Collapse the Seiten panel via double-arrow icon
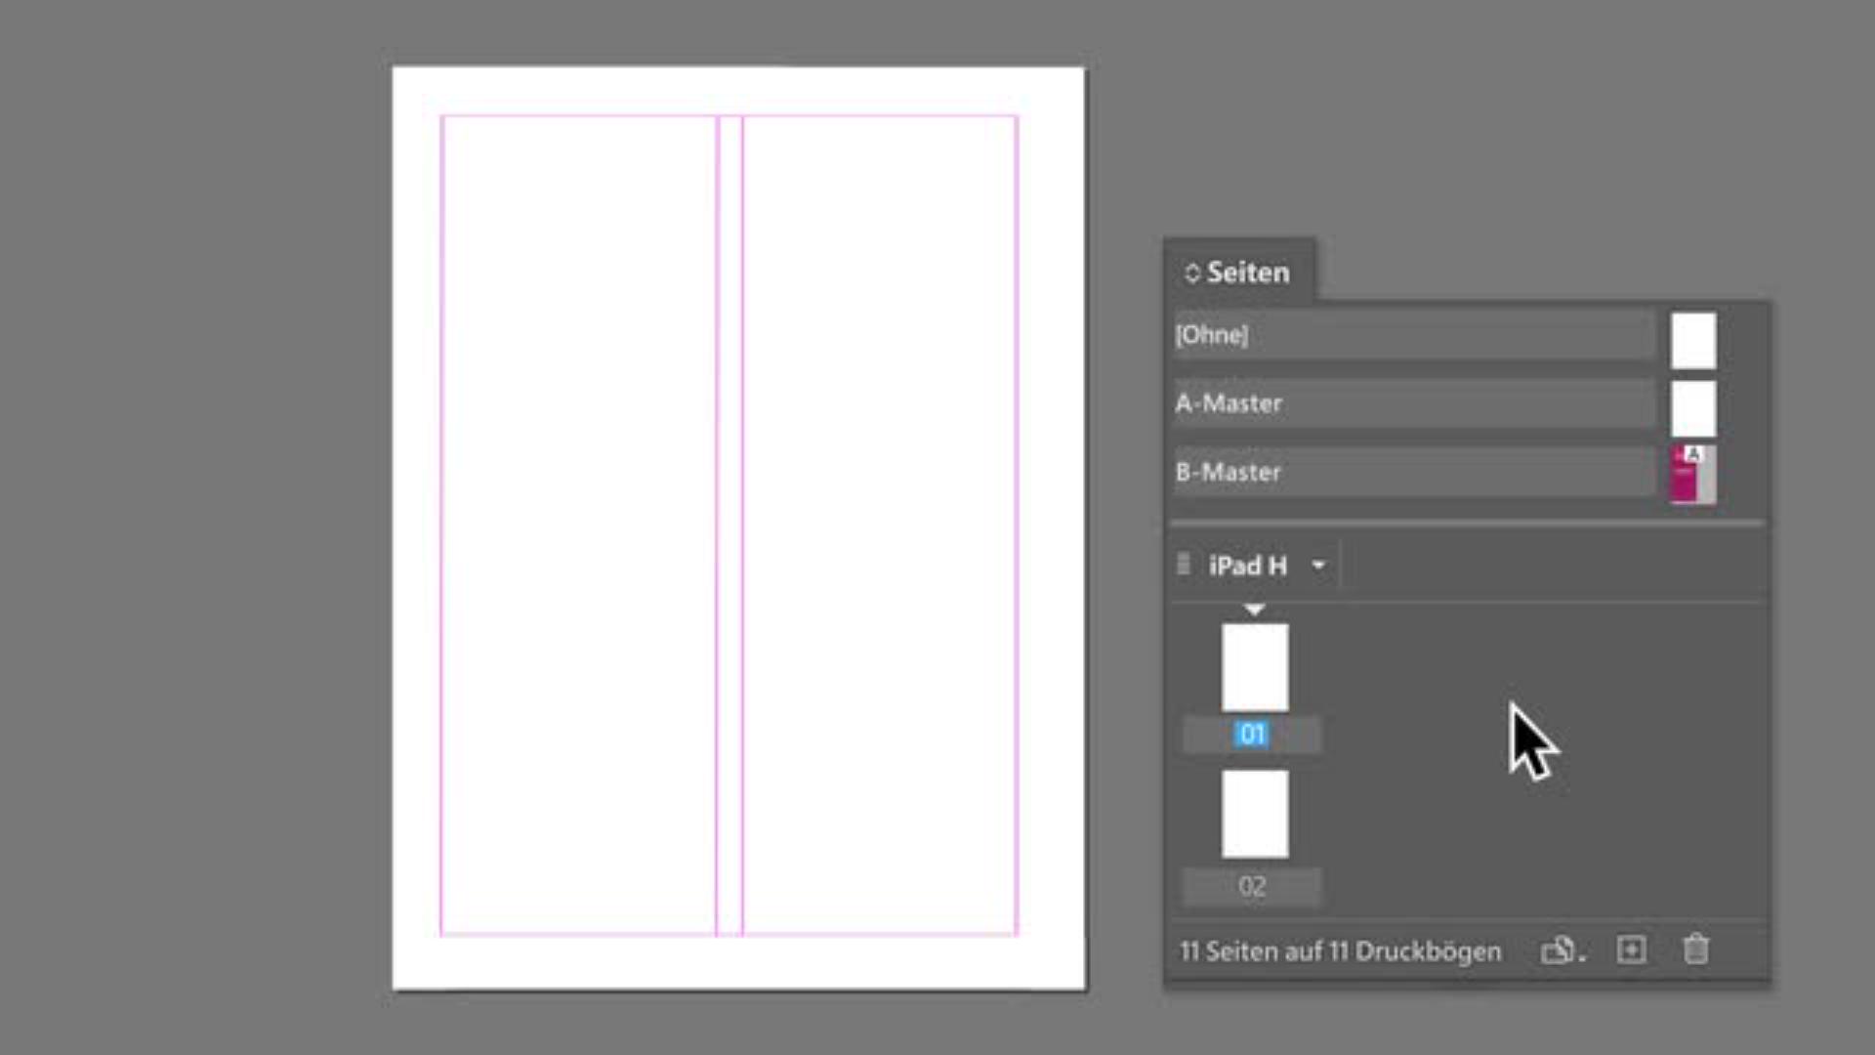 (x=1191, y=273)
